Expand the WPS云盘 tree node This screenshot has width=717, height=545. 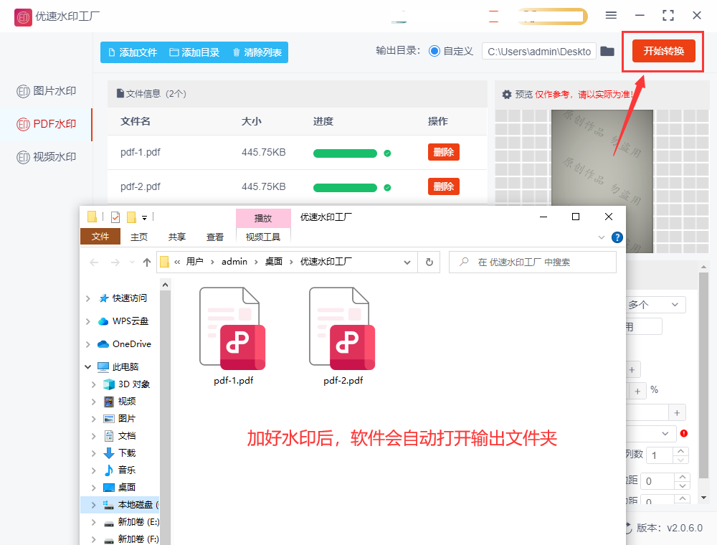[87, 321]
